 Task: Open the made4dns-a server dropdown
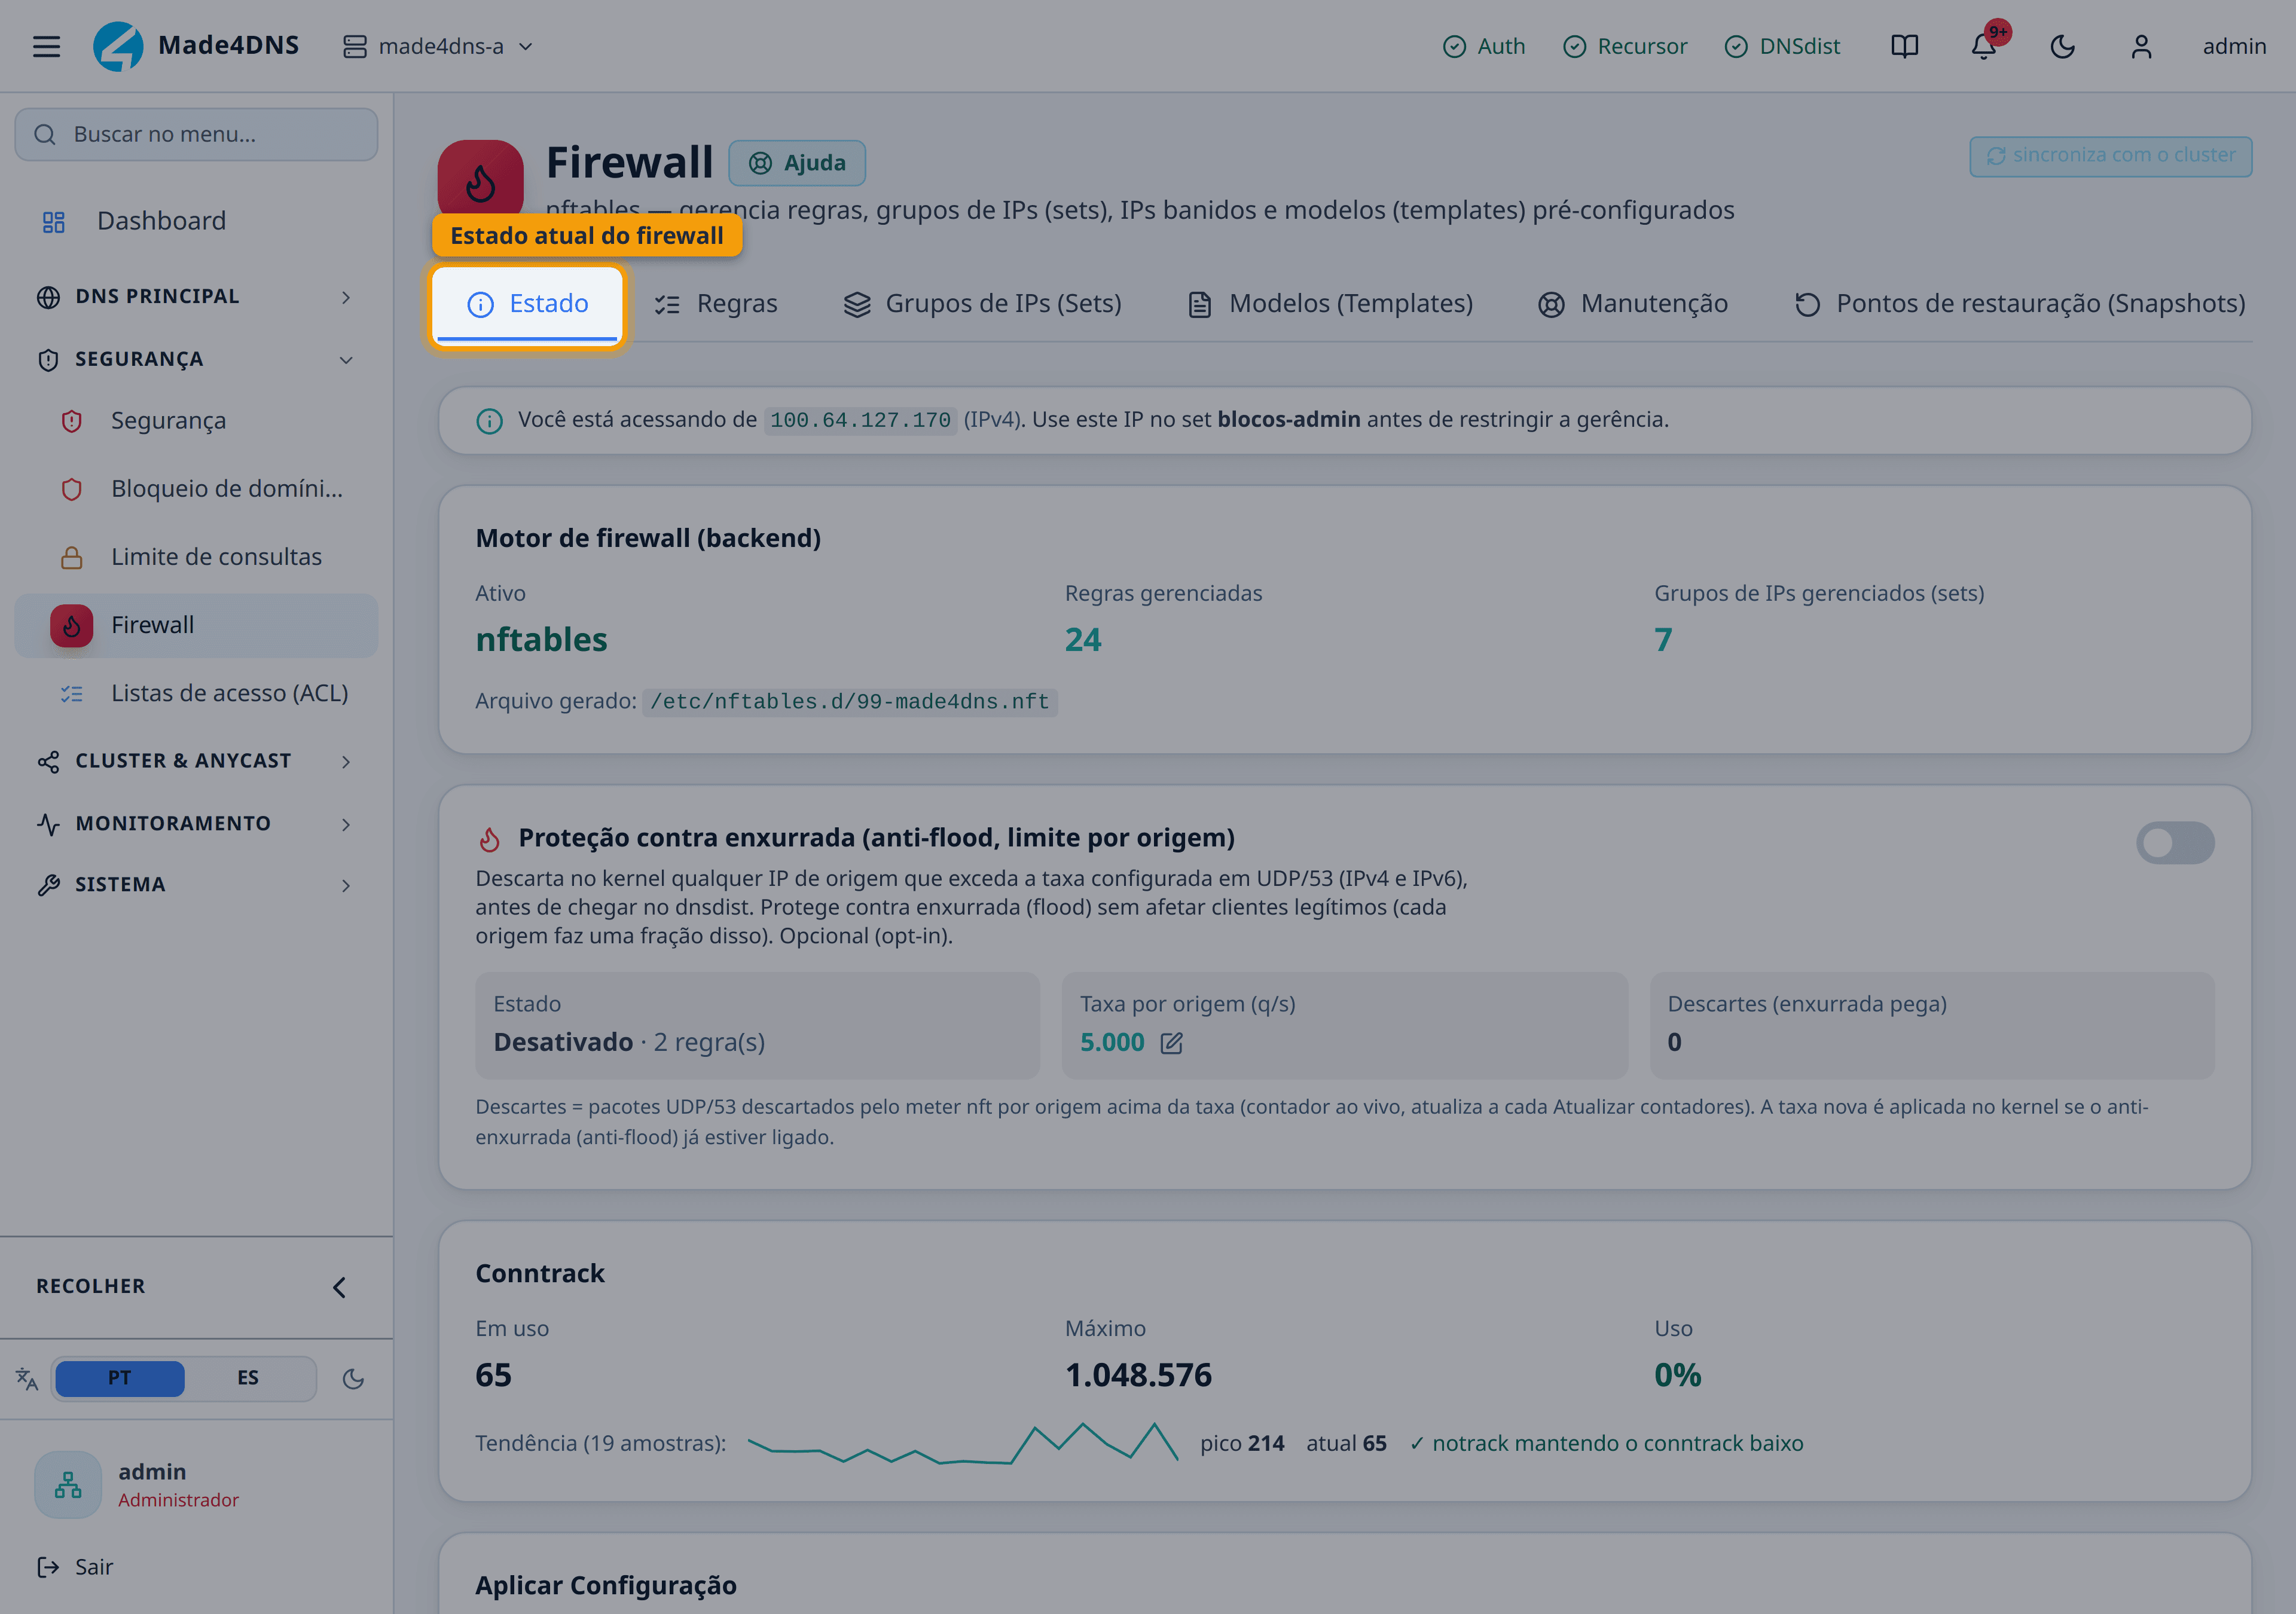(438, 46)
